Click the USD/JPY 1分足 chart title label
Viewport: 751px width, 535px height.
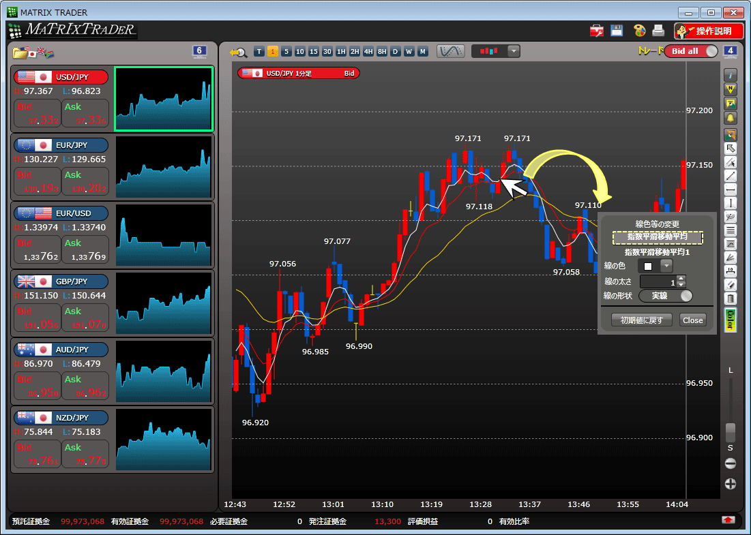click(298, 73)
